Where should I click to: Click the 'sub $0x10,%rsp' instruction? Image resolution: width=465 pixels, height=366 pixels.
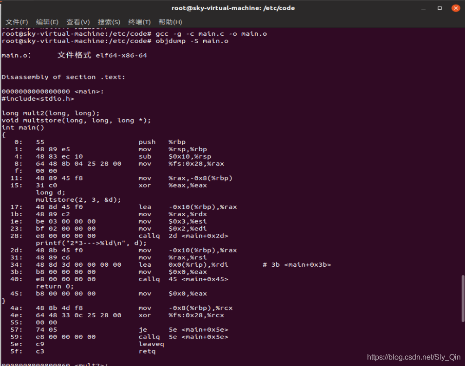175,156
